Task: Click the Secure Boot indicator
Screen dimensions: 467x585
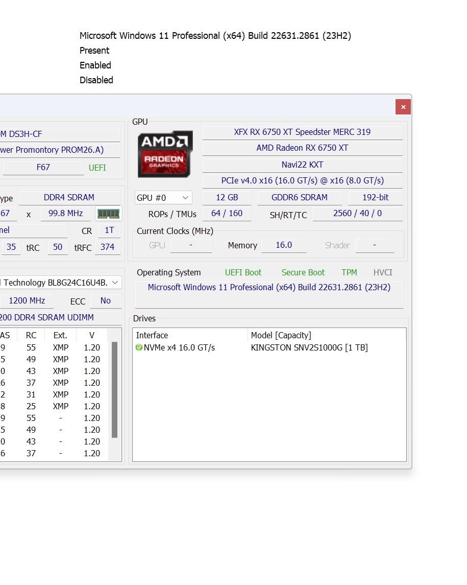Action: click(303, 273)
